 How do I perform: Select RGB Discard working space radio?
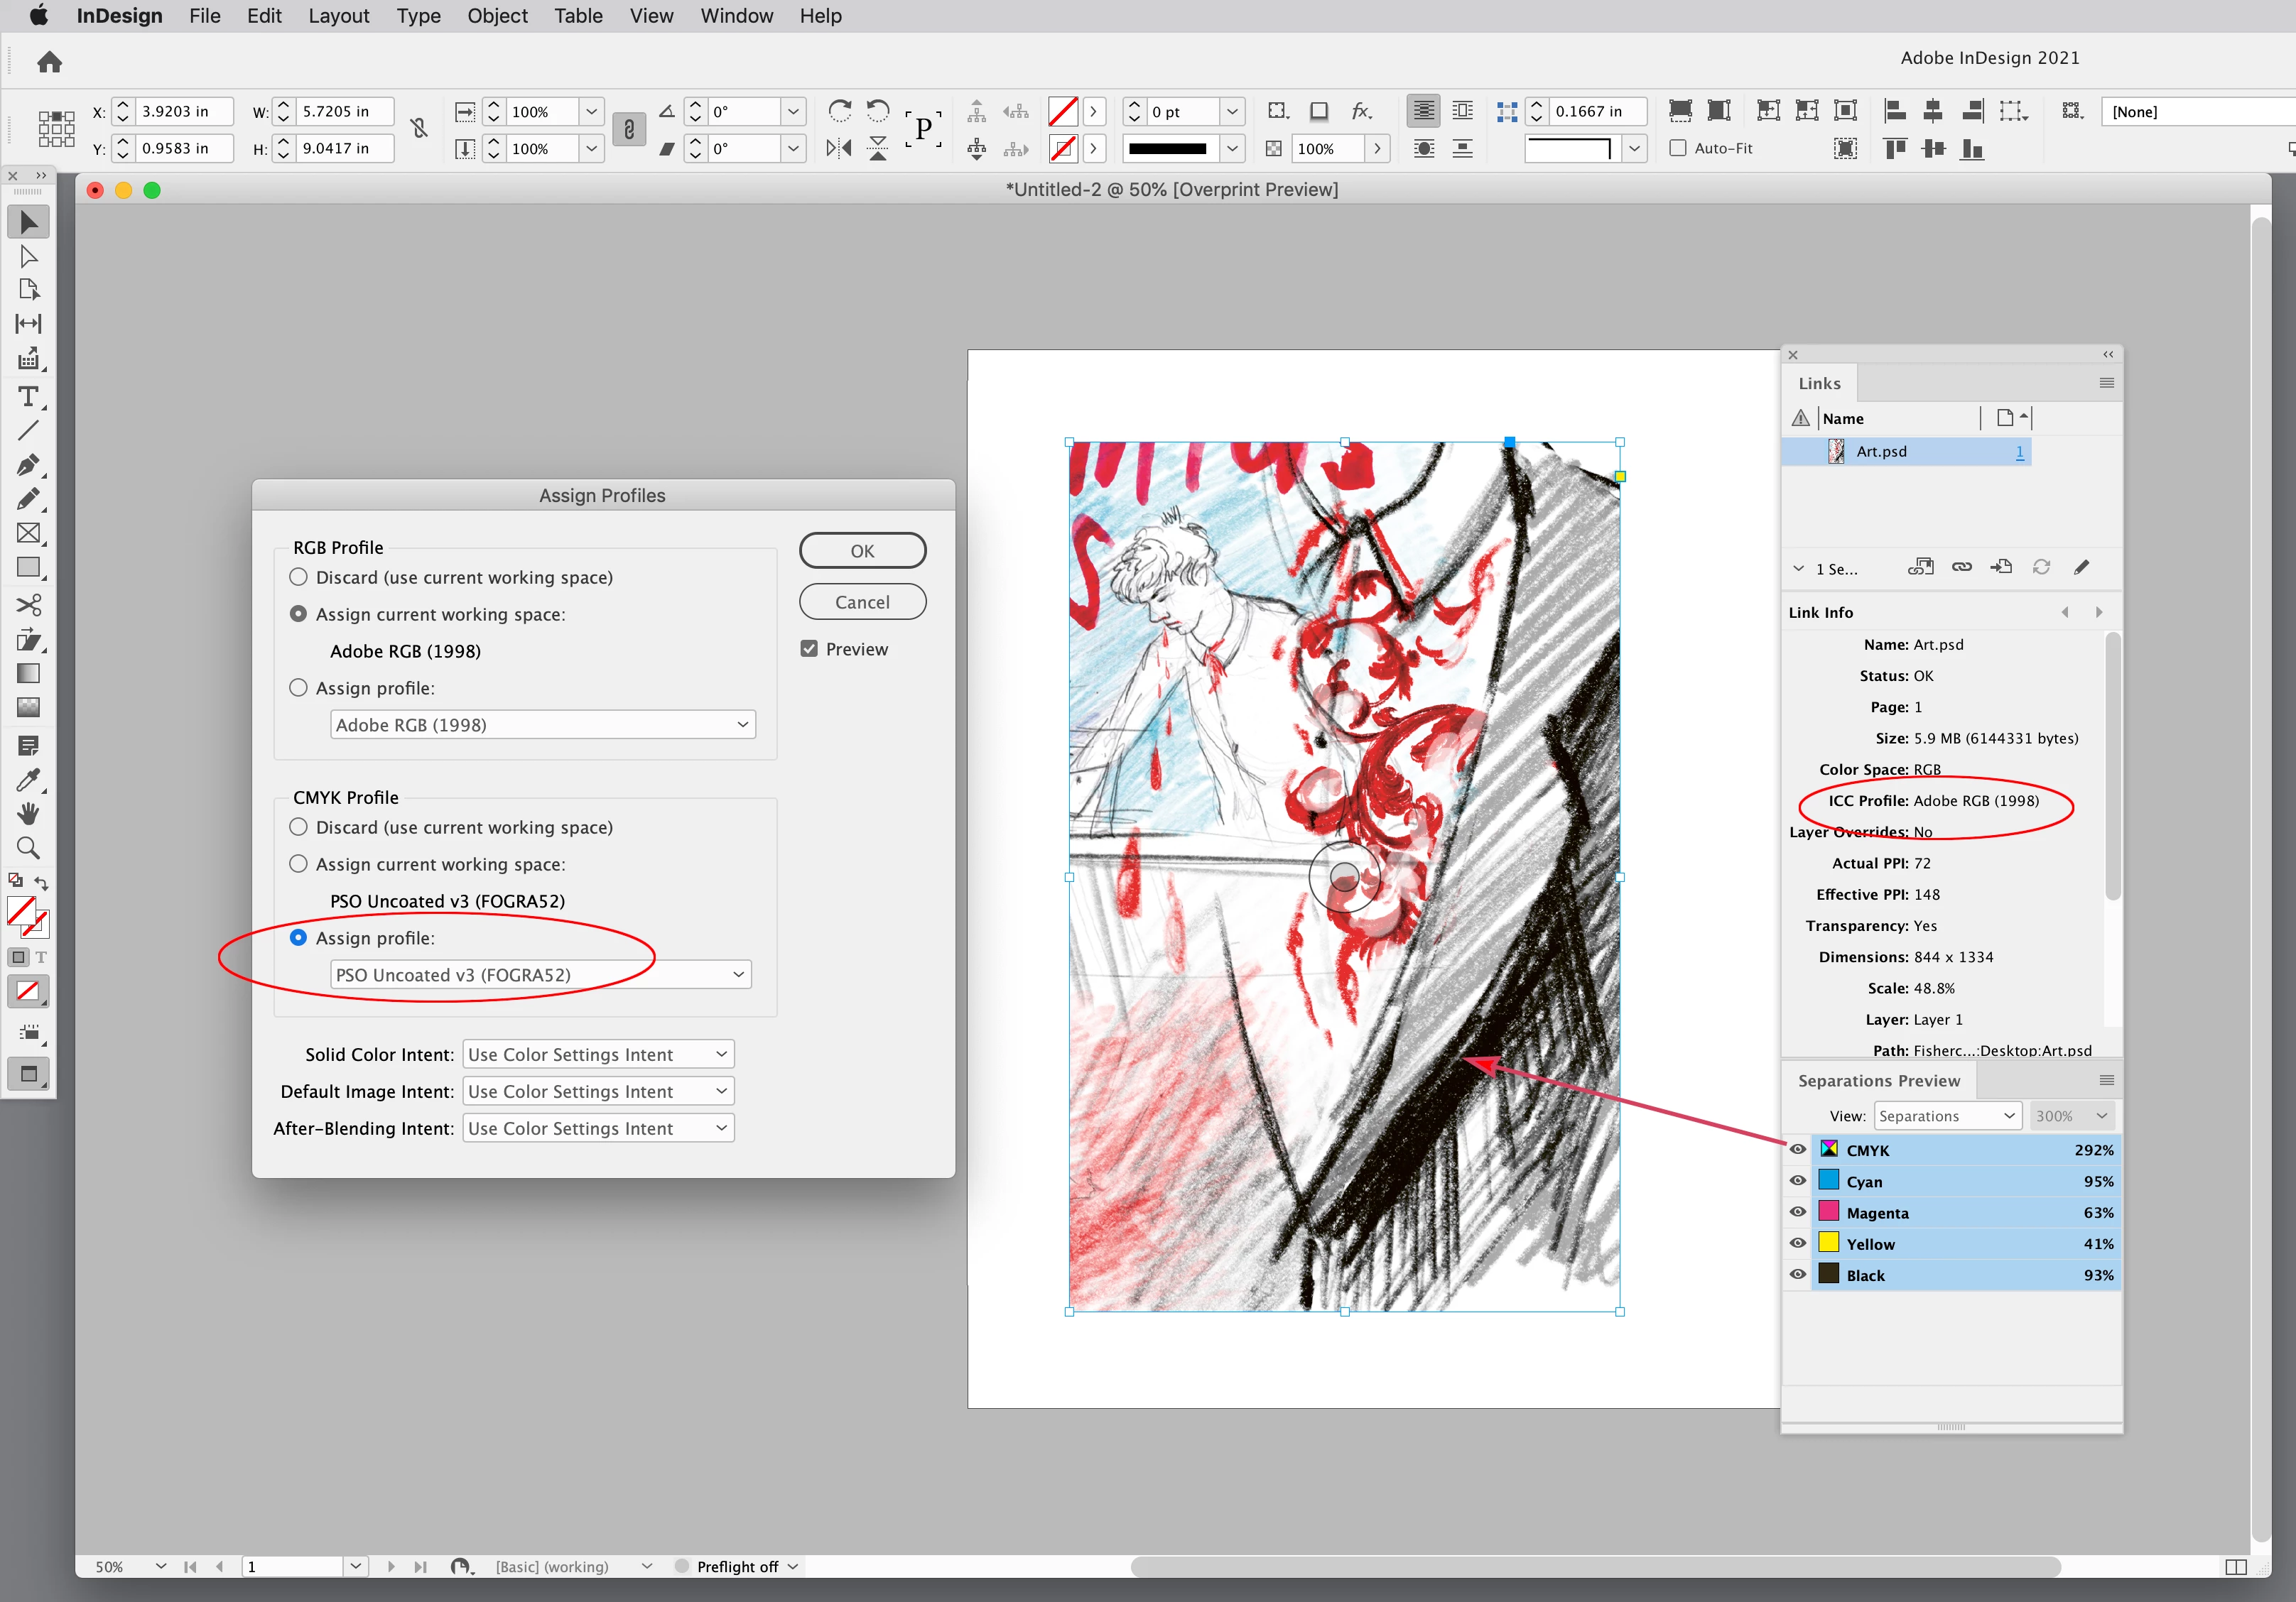tap(298, 577)
